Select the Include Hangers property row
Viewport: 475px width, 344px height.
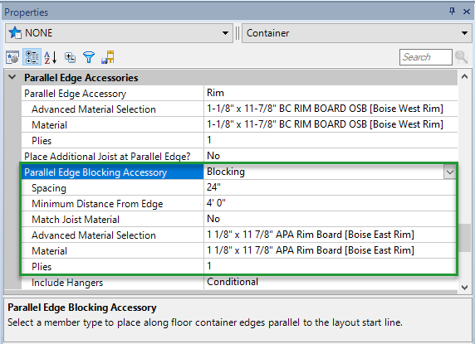[x=239, y=283]
